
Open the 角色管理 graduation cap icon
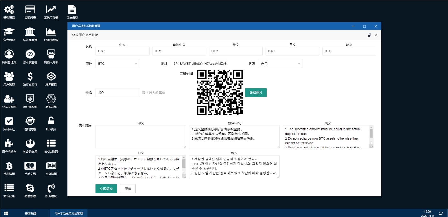9,32
